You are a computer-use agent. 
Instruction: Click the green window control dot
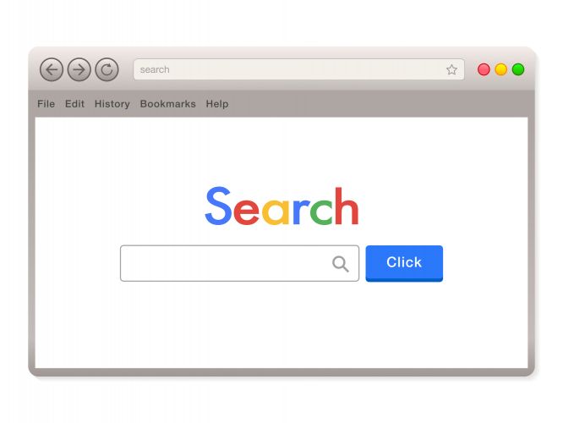point(518,69)
